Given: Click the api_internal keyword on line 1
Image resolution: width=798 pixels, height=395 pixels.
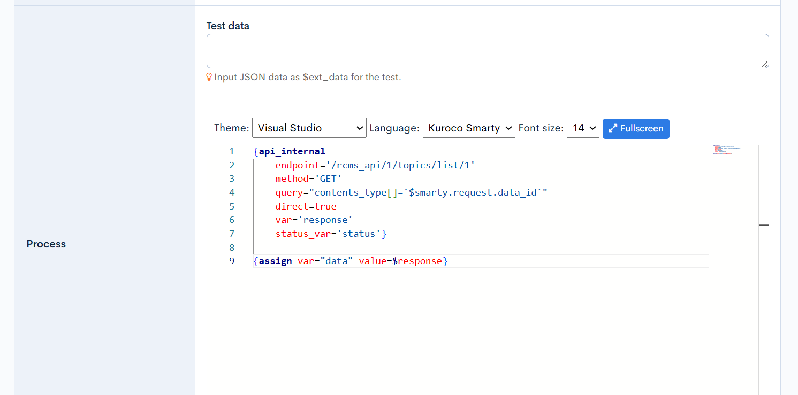Looking at the screenshot, I should (x=291, y=151).
